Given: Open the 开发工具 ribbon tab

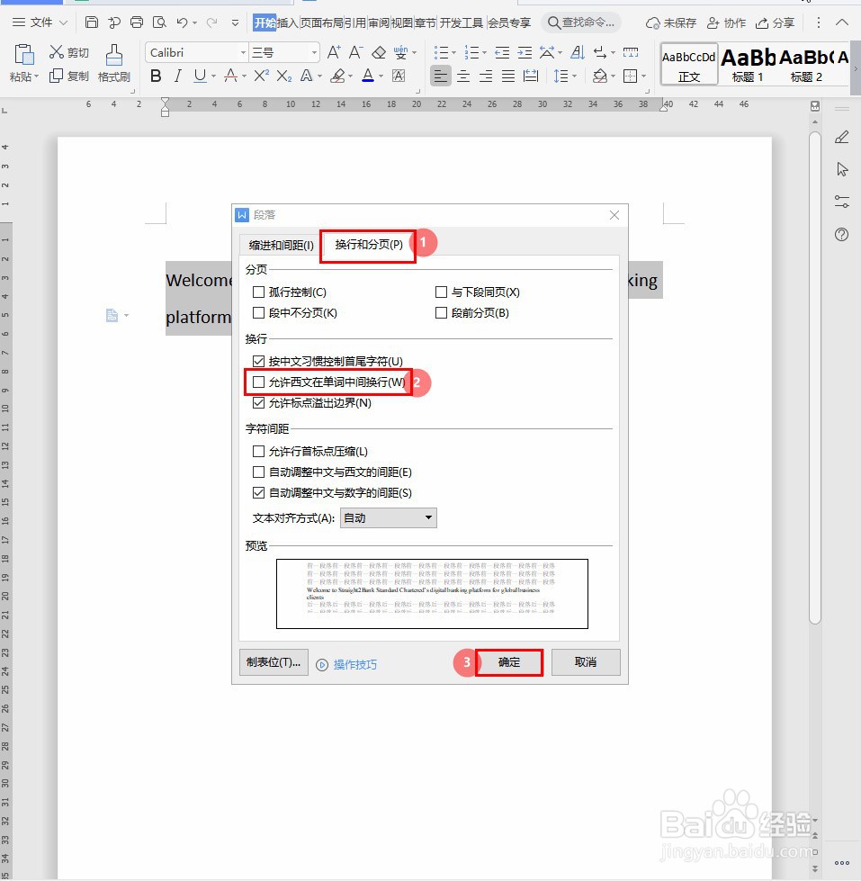Looking at the screenshot, I should [461, 22].
